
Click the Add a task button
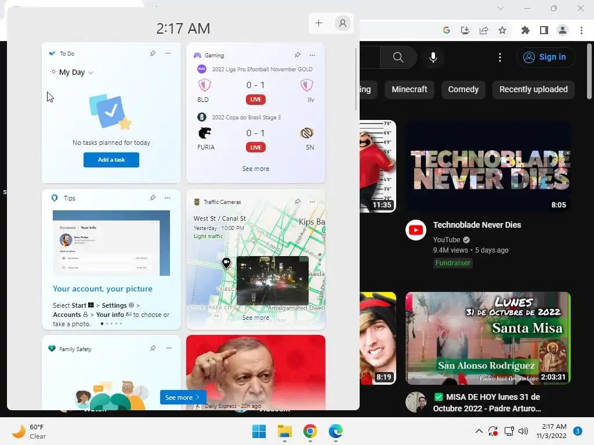click(x=111, y=160)
